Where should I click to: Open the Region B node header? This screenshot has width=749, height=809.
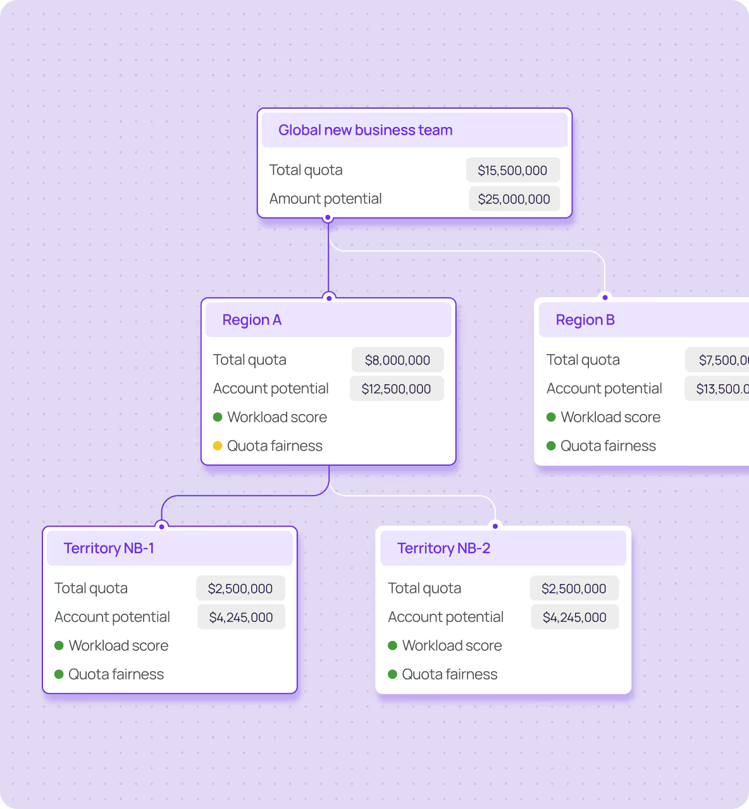pyautogui.click(x=644, y=320)
